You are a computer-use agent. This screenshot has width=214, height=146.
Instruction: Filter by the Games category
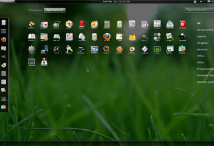(x=201, y=37)
